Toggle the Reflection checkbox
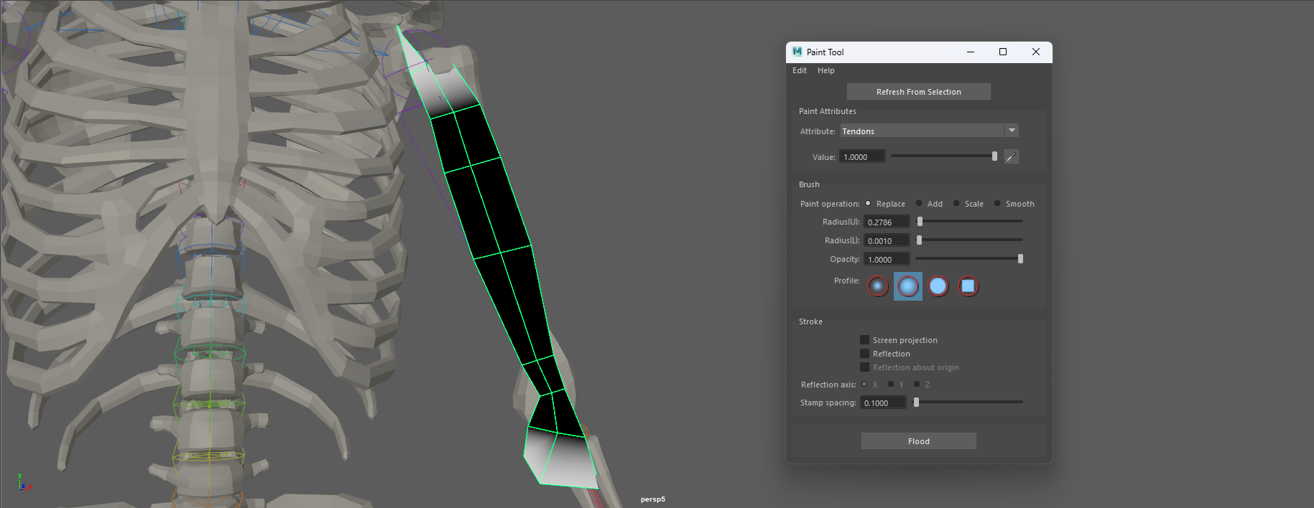This screenshot has height=508, width=1314. tap(865, 354)
